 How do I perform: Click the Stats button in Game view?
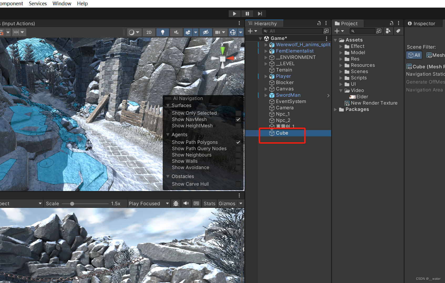coord(209,203)
